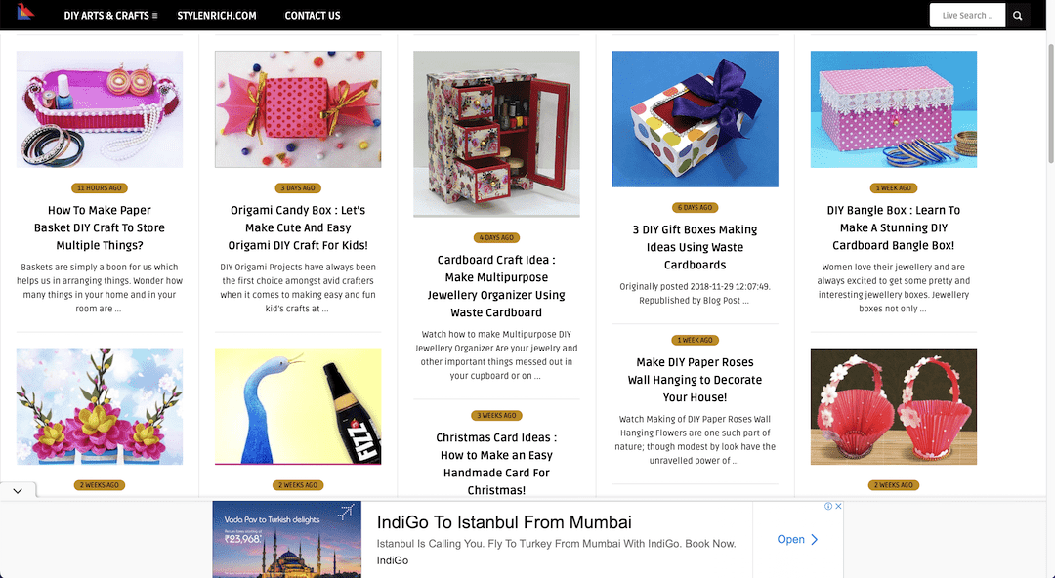Focus the Live Search input field
1055x578 pixels.
[x=967, y=15]
